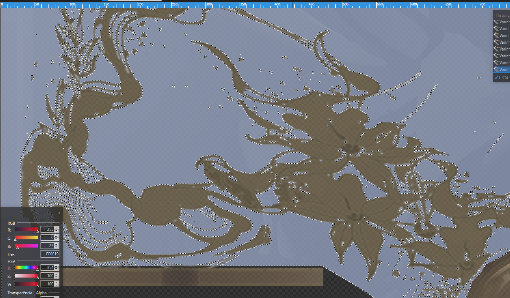The height and width of the screenshot is (298, 510).
Task: Click the green channel G slider bar
Action: (x=26, y=238)
